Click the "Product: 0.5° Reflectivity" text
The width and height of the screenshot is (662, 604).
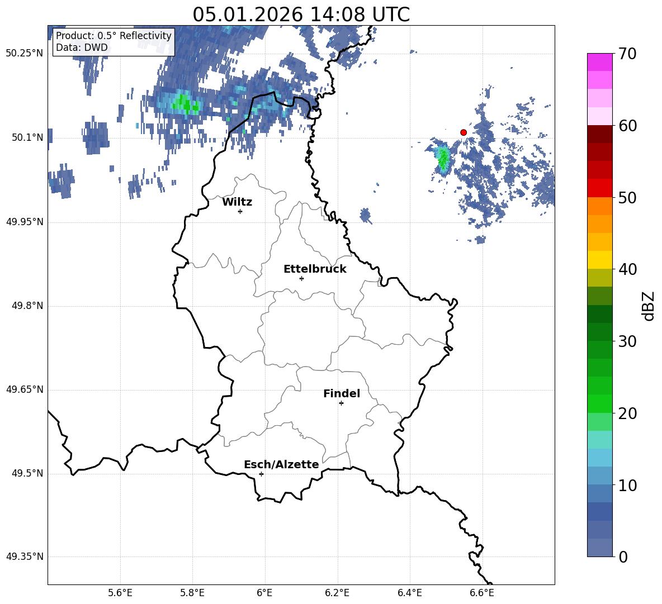pos(114,36)
